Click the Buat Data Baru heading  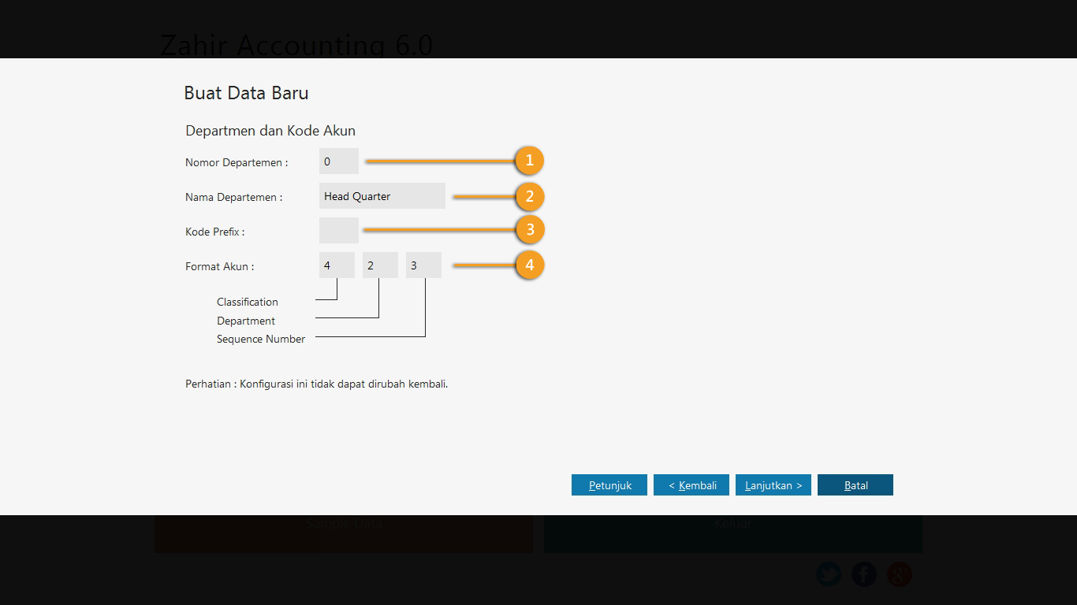[246, 93]
